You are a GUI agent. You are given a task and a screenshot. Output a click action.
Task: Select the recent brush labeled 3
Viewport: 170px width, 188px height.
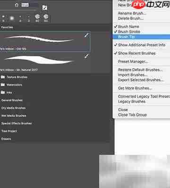click(x=28, y=18)
